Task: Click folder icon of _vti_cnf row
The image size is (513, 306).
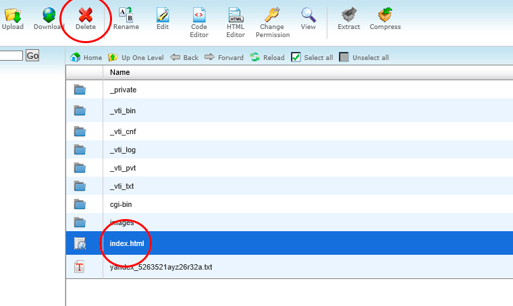Action: 80,131
